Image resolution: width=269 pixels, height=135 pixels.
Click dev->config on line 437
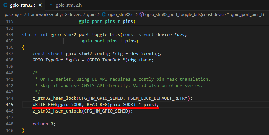(145, 54)
